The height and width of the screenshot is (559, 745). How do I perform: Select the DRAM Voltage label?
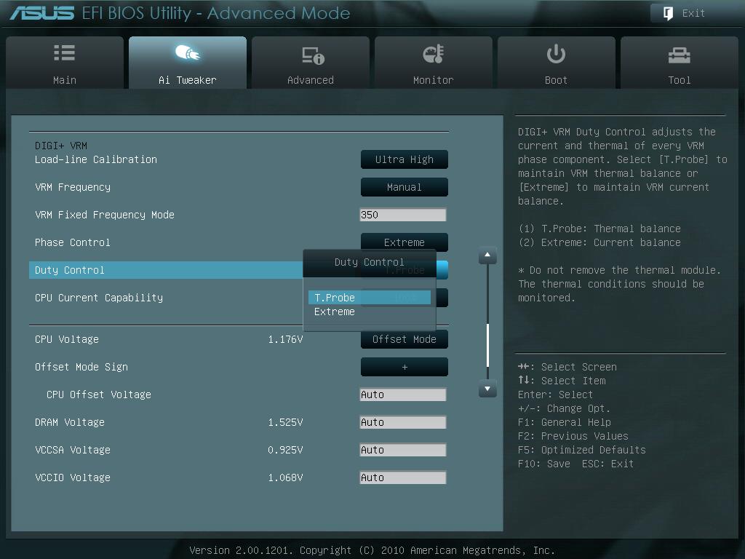(x=70, y=422)
